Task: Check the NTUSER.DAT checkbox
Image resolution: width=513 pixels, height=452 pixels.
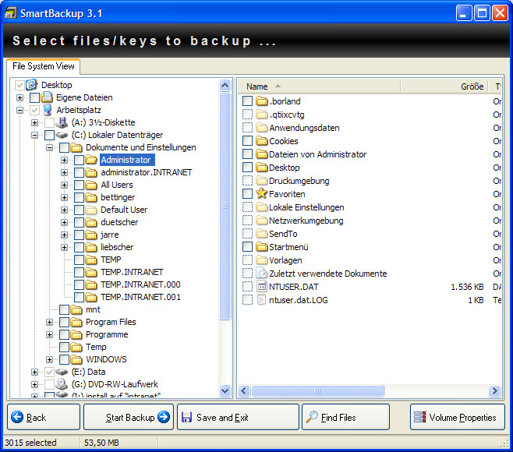Action: click(247, 287)
